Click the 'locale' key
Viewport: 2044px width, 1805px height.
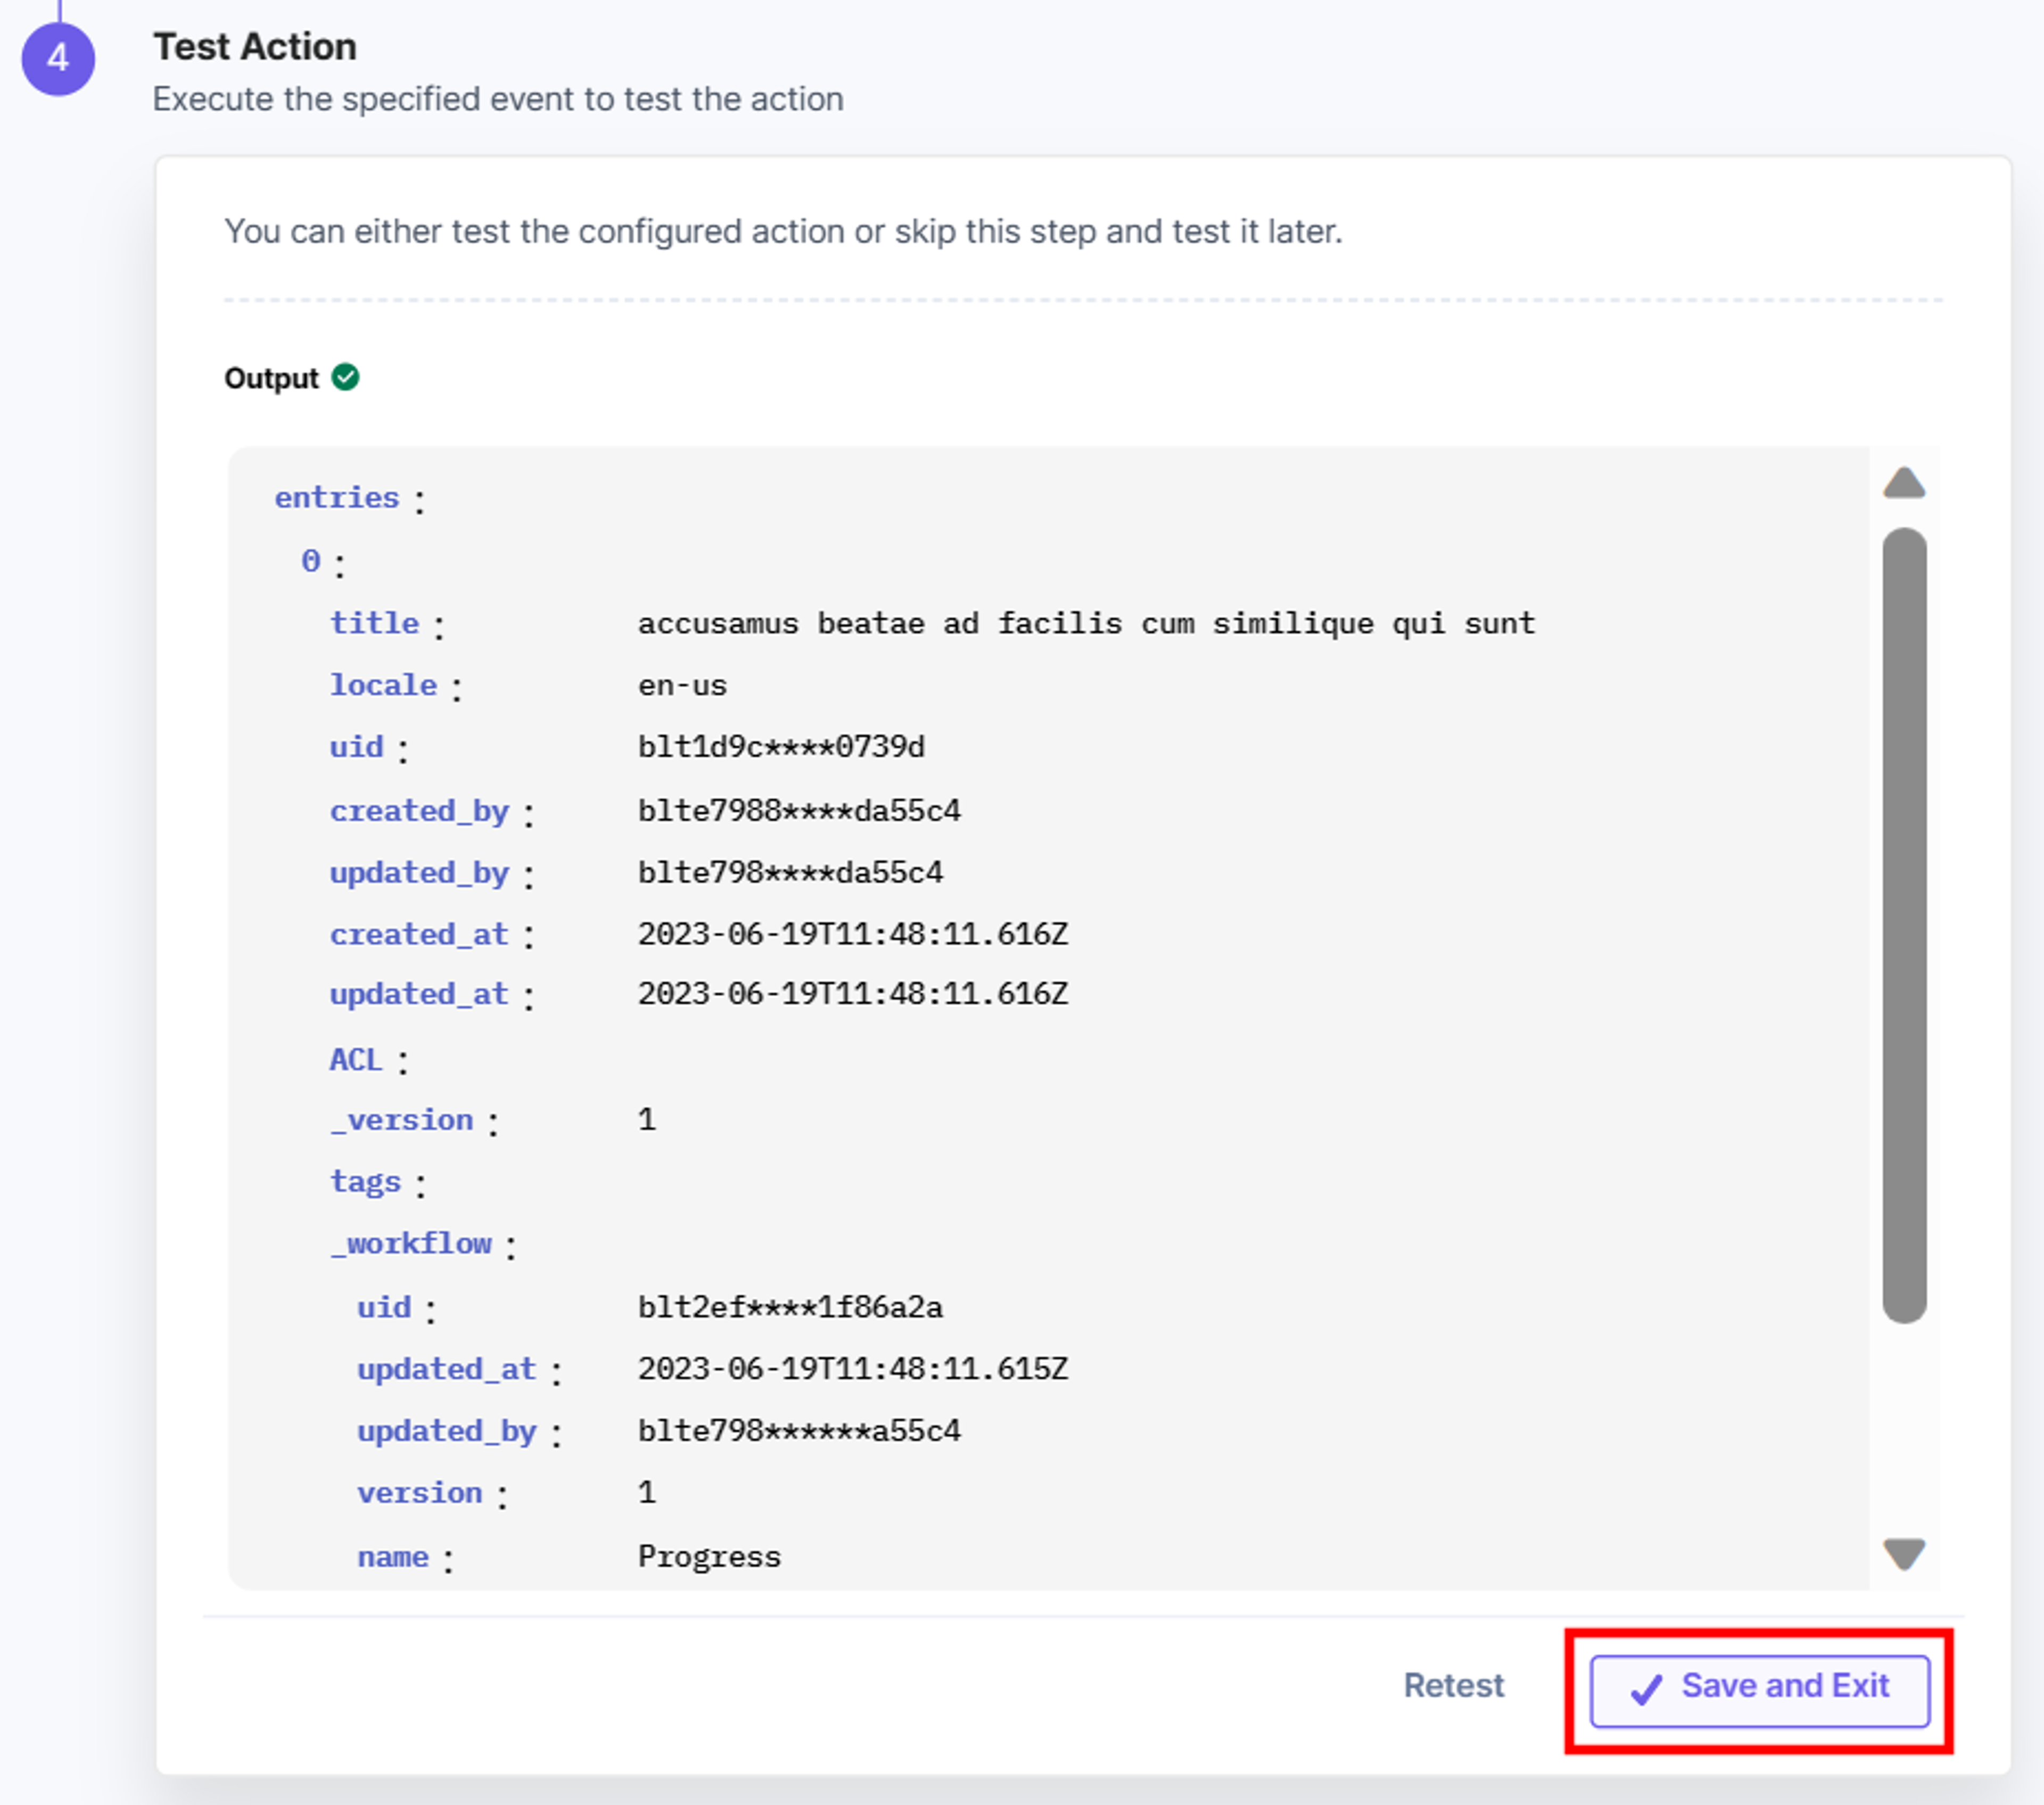[384, 685]
